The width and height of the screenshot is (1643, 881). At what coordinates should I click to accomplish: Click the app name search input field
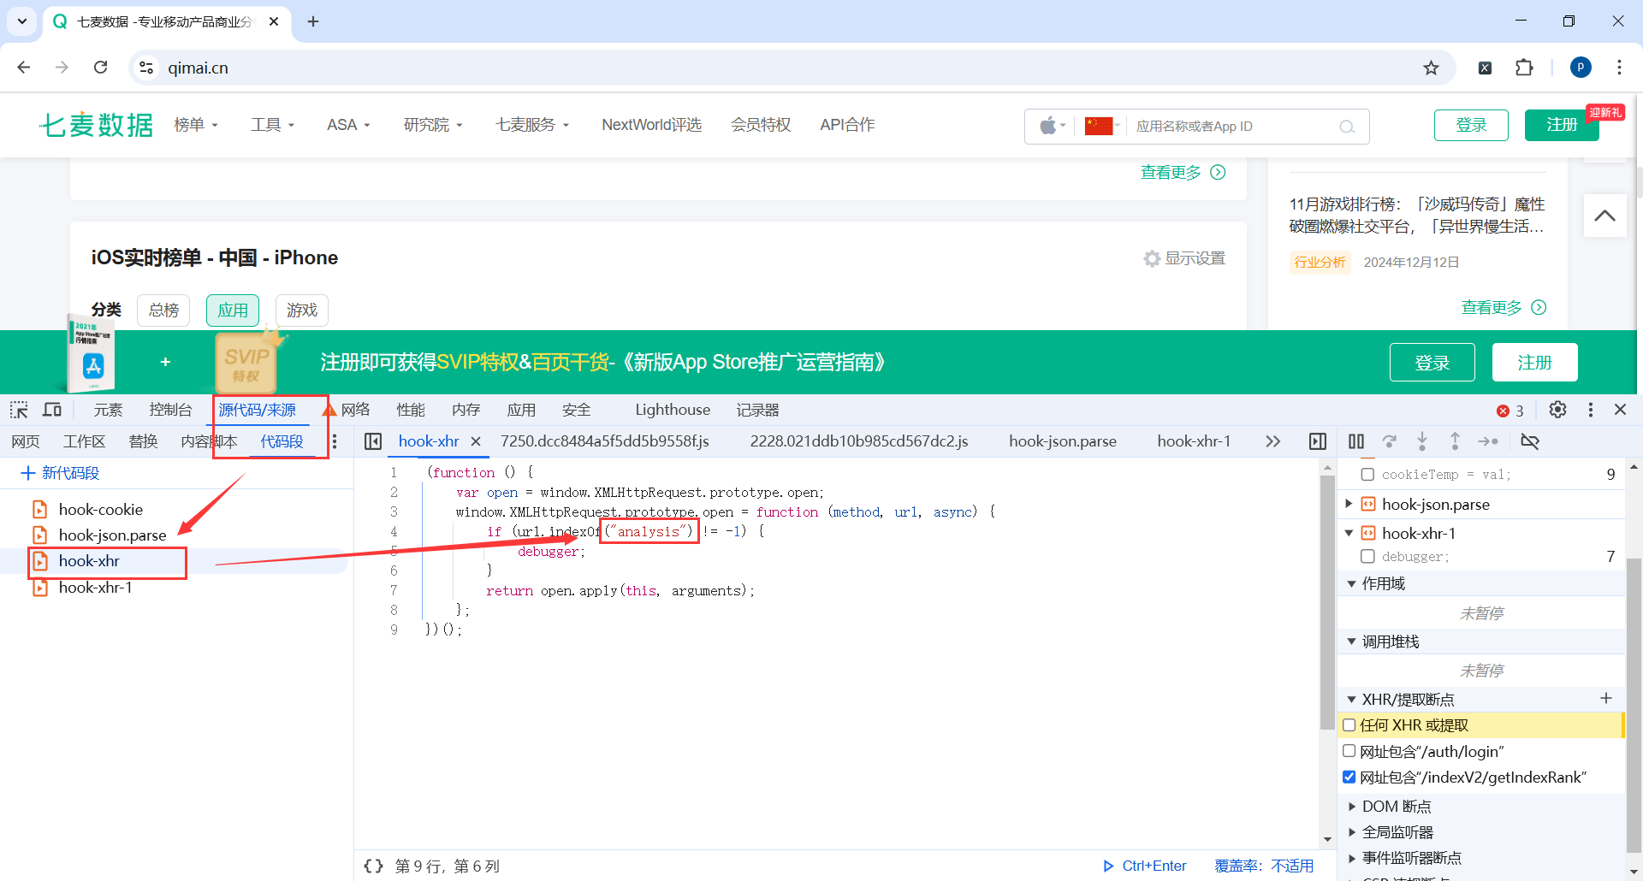(1232, 127)
